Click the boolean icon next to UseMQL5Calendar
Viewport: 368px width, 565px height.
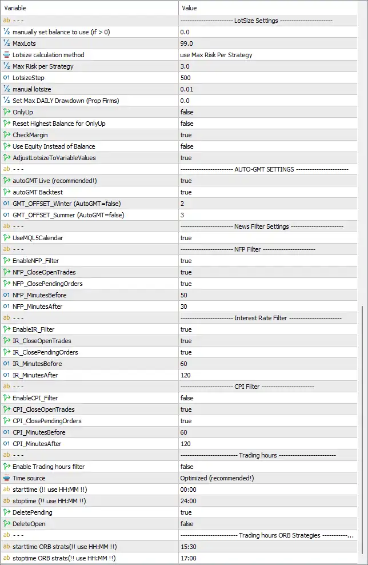[6, 238]
